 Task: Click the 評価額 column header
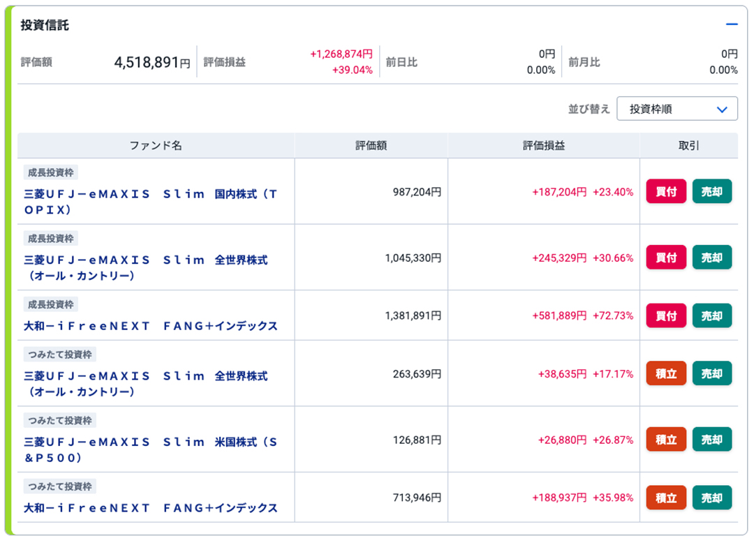(371, 145)
